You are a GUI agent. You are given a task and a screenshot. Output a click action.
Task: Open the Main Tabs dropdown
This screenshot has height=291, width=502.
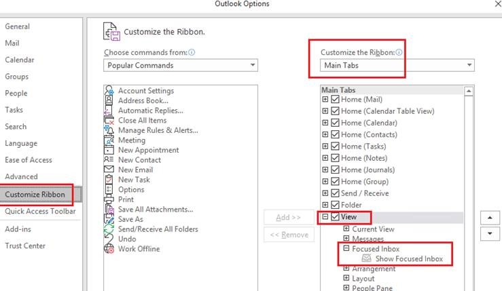tap(397, 65)
